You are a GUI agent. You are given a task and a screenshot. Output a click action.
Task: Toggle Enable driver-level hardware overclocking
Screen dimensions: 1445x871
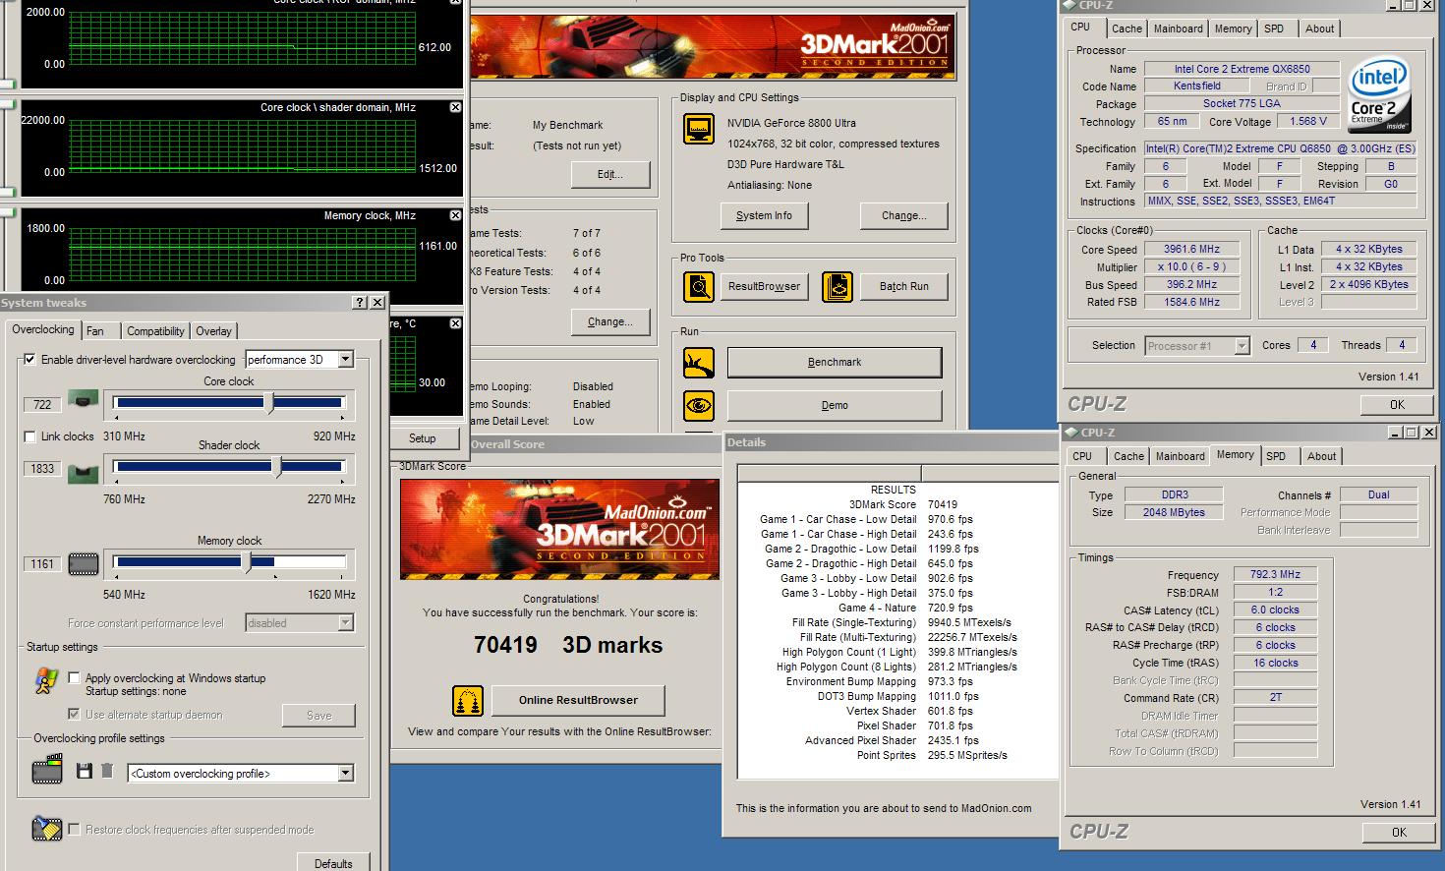pos(29,360)
